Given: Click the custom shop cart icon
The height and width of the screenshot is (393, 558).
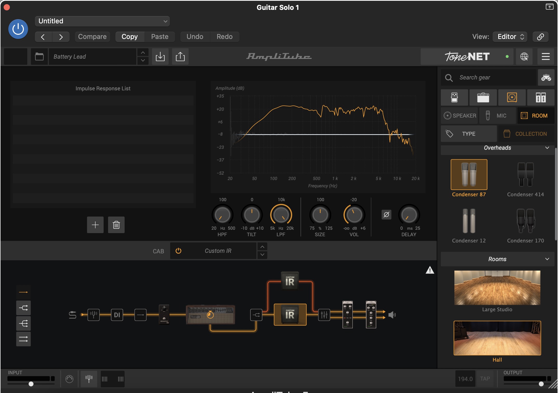Looking at the screenshot, I should (x=546, y=77).
